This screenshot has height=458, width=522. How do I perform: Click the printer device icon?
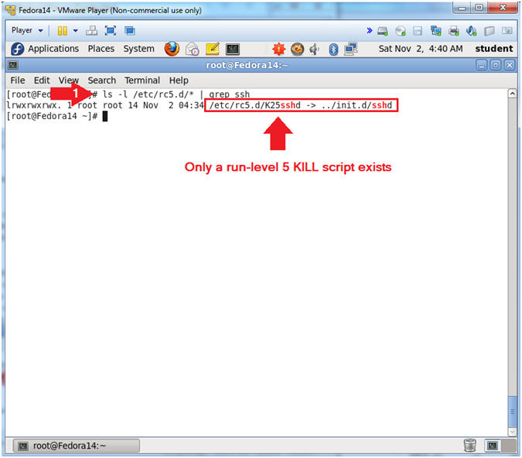(x=453, y=31)
